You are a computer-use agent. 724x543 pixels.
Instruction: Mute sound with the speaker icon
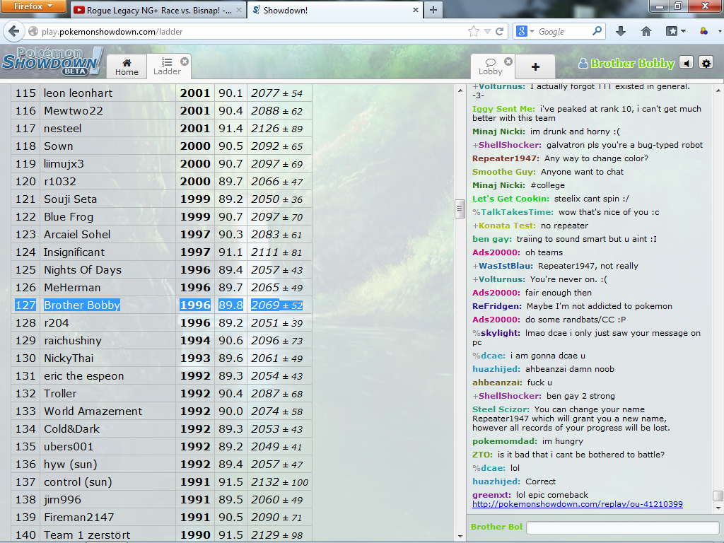point(686,63)
